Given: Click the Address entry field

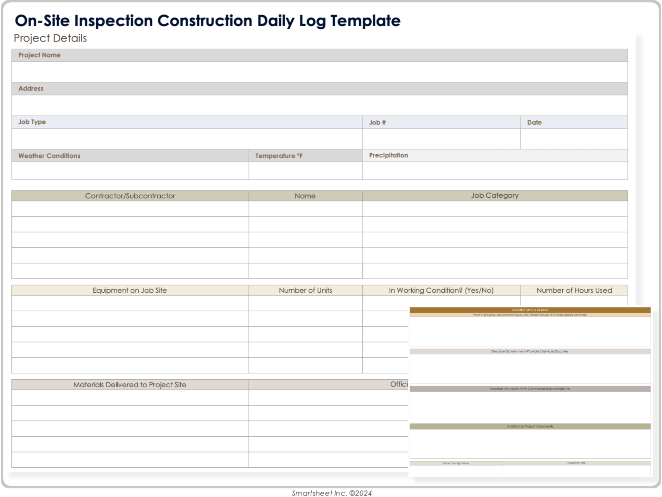Looking at the screenshot, I should click(x=319, y=105).
